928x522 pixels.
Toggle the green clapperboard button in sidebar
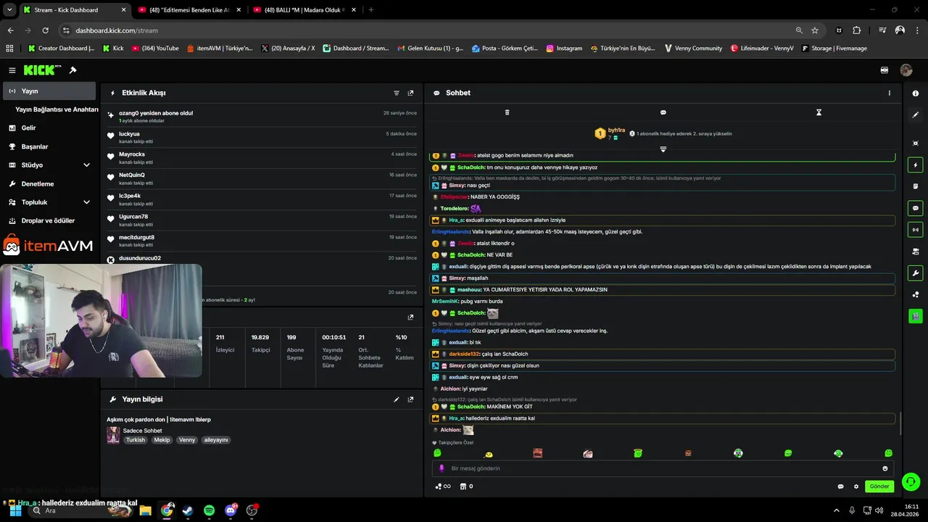tap(916, 316)
